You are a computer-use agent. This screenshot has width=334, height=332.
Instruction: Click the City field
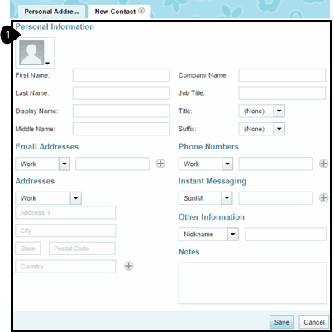(x=65, y=230)
